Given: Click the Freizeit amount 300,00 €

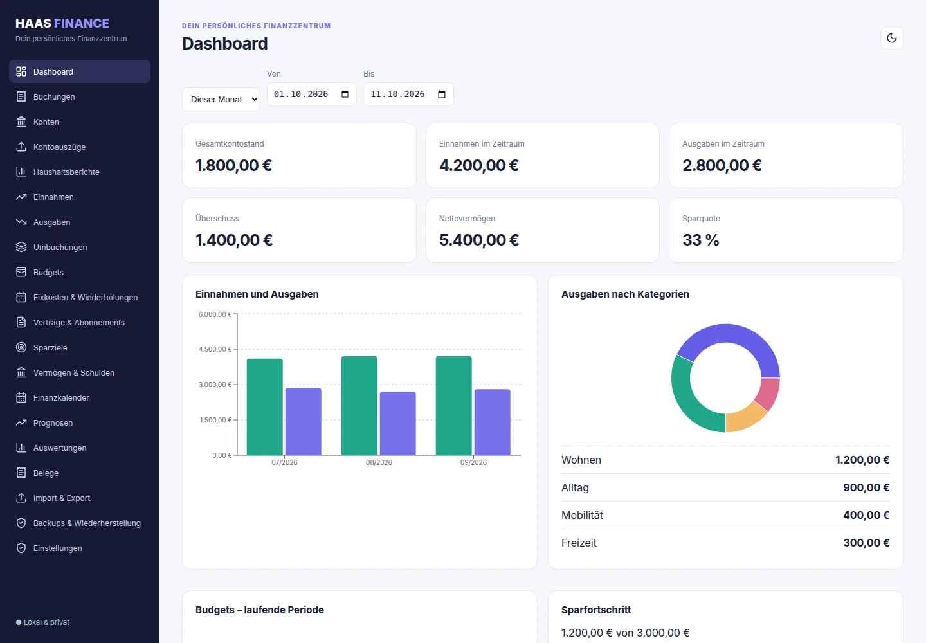Looking at the screenshot, I should [866, 543].
